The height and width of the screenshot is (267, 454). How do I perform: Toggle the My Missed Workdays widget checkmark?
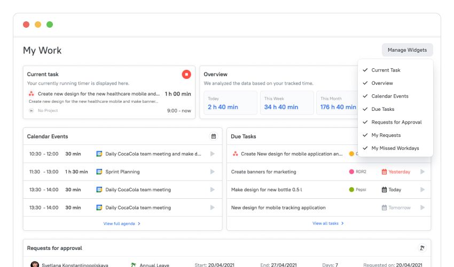pyautogui.click(x=365, y=148)
